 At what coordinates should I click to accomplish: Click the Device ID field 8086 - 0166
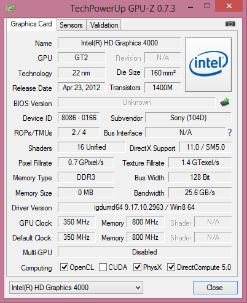79,118
